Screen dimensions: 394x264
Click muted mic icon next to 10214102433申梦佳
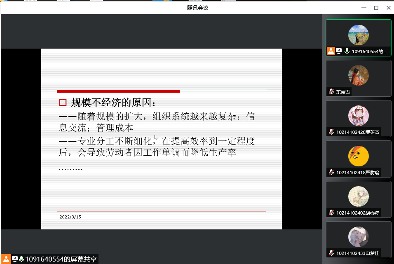coord(331,253)
